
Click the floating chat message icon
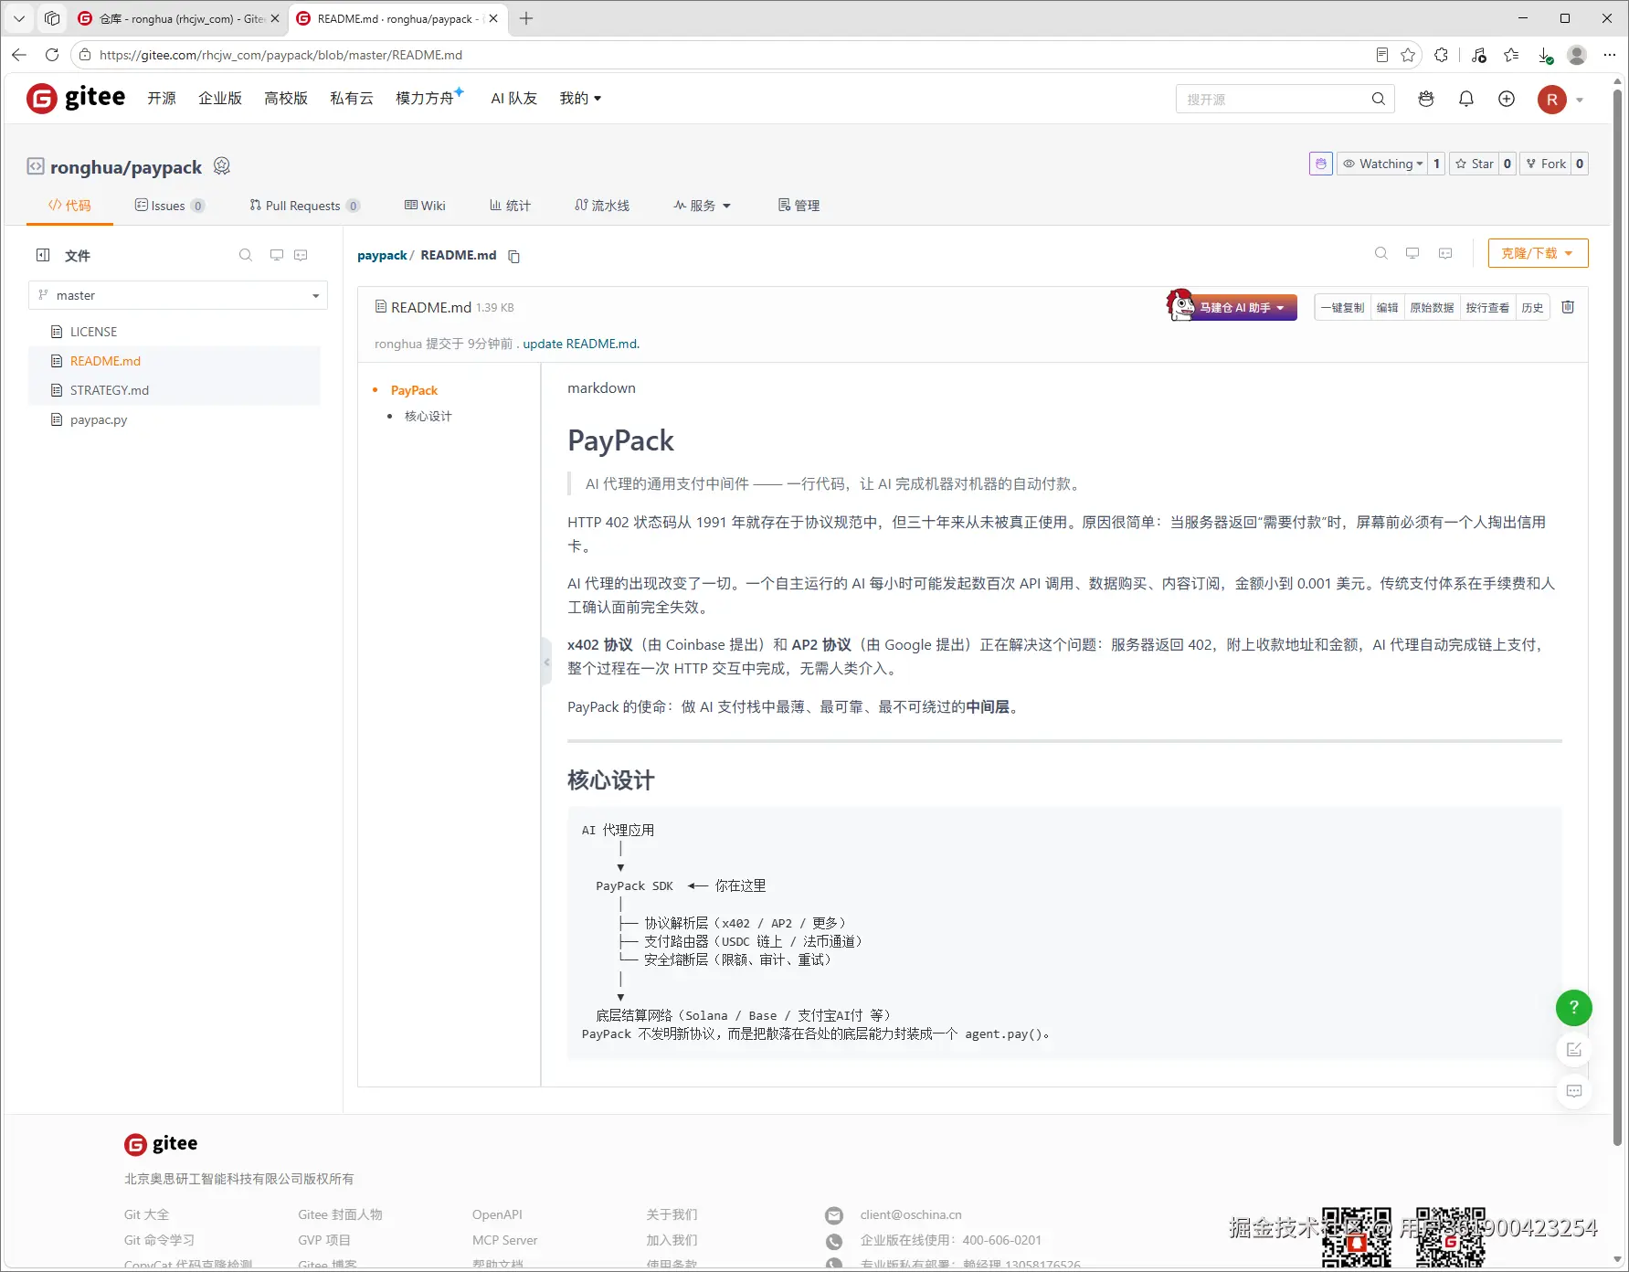tap(1574, 1090)
